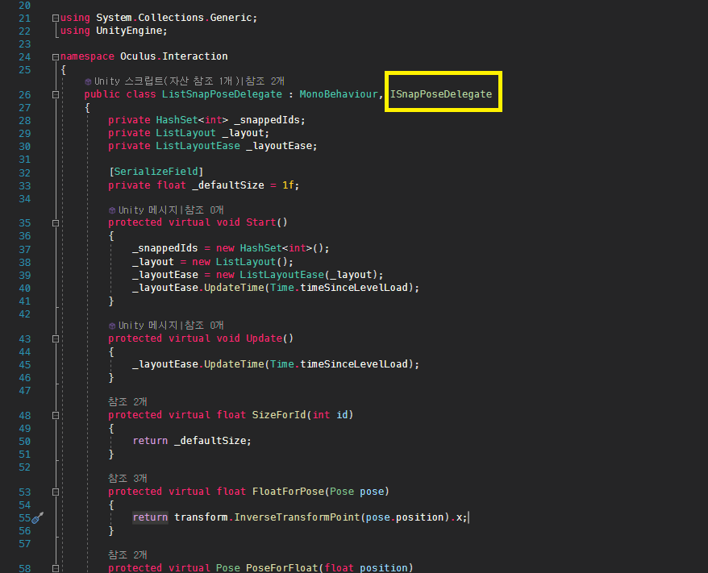The height and width of the screenshot is (573, 708).
Task: Click _layout field name on line 29
Action: [x=243, y=133]
